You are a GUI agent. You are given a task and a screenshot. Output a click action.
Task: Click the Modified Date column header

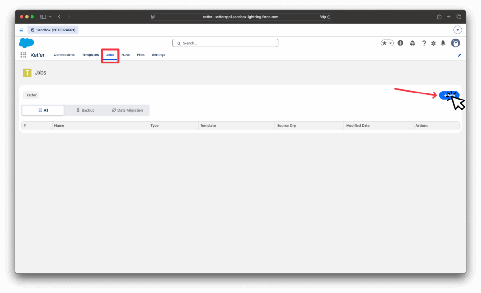coord(379,126)
